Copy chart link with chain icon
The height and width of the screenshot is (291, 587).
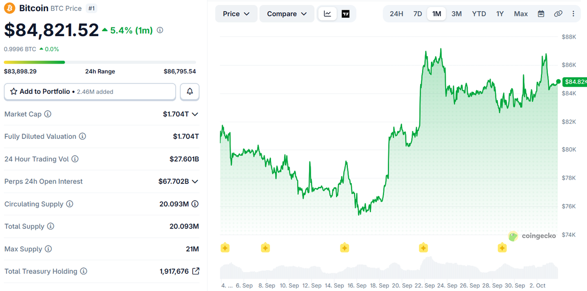coord(558,14)
